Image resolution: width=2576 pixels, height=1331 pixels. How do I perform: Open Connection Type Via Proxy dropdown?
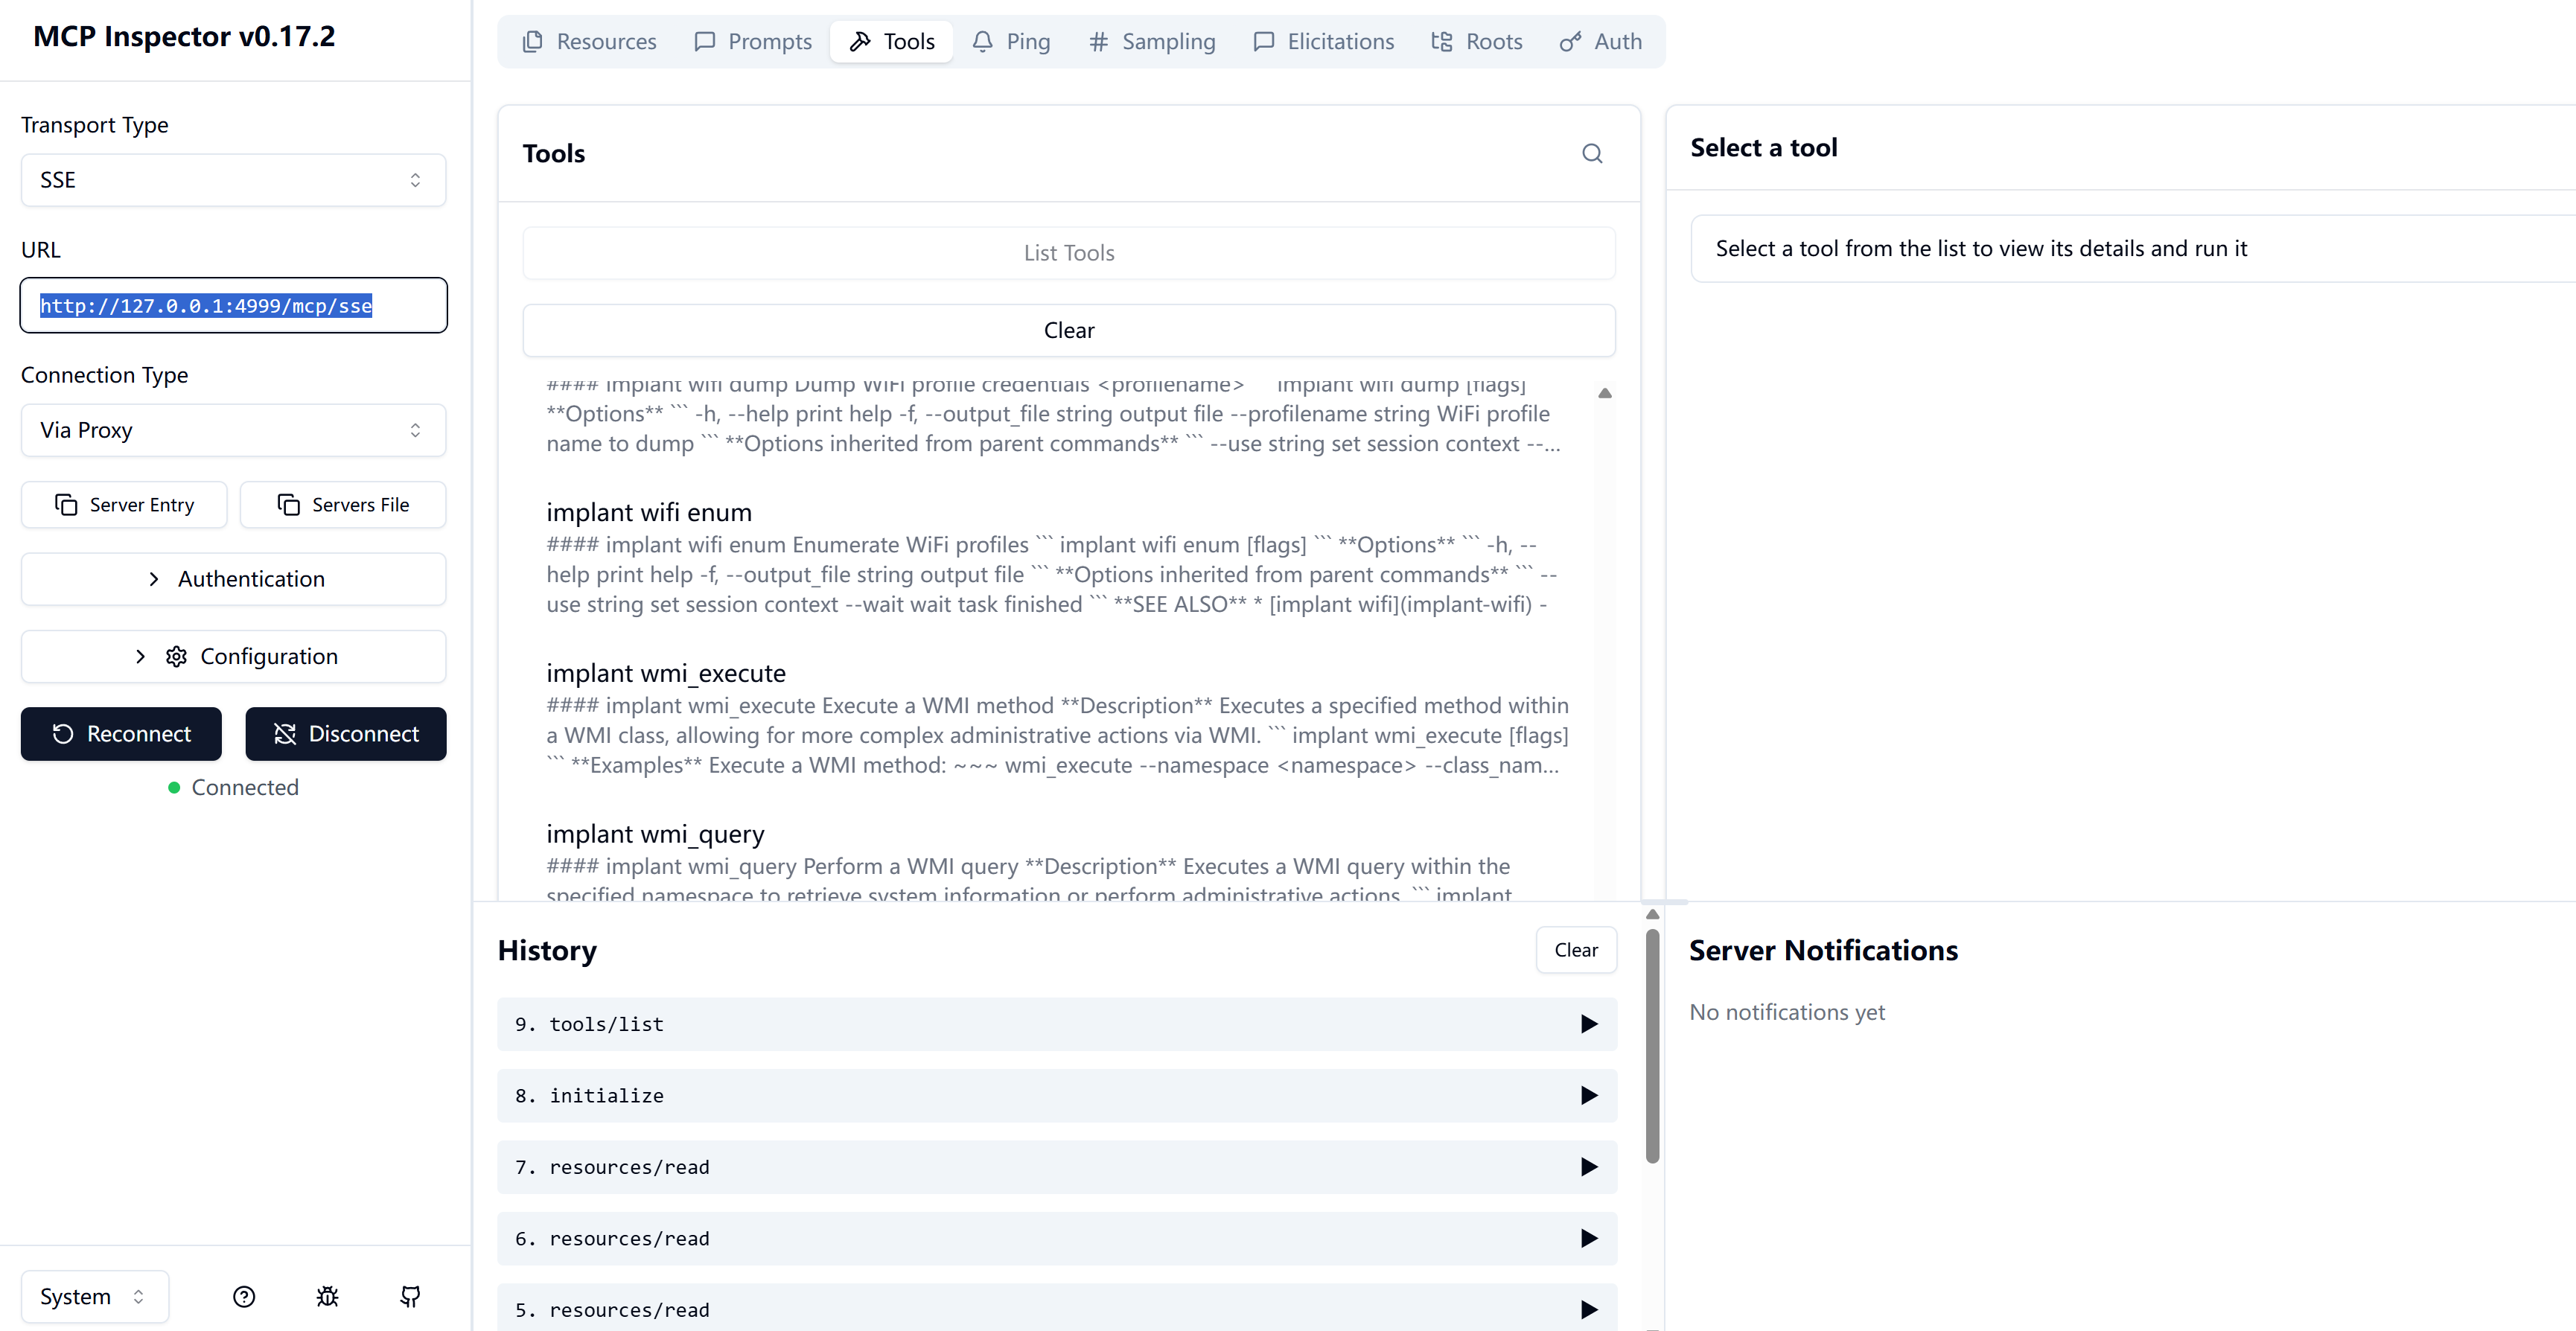click(x=233, y=430)
